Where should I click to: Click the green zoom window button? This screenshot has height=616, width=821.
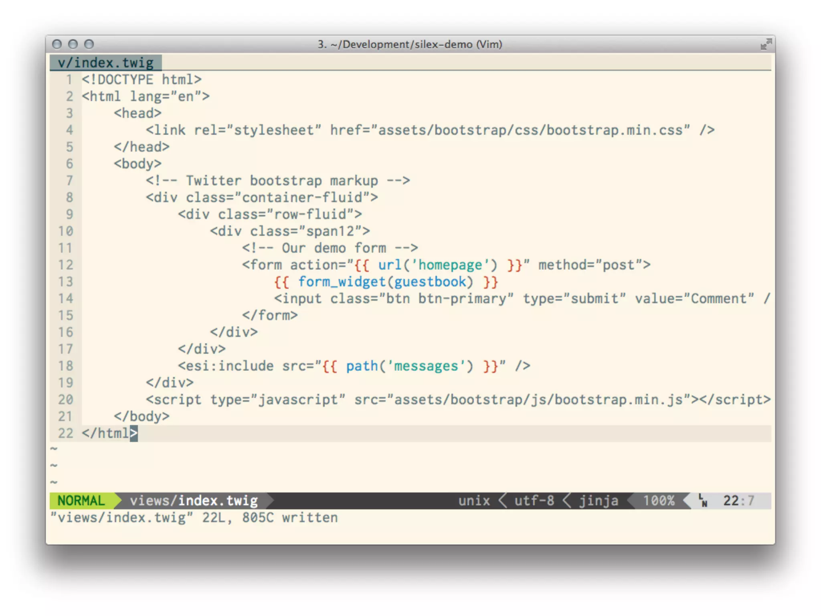(89, 44)
